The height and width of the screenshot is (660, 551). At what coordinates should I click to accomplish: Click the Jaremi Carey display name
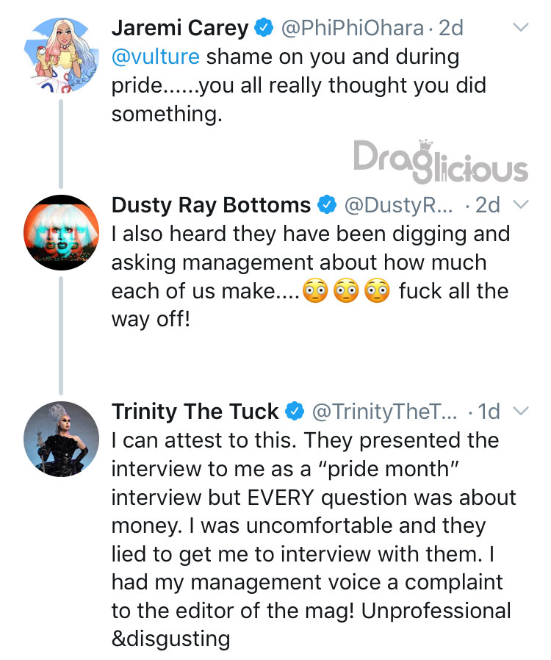180,28
